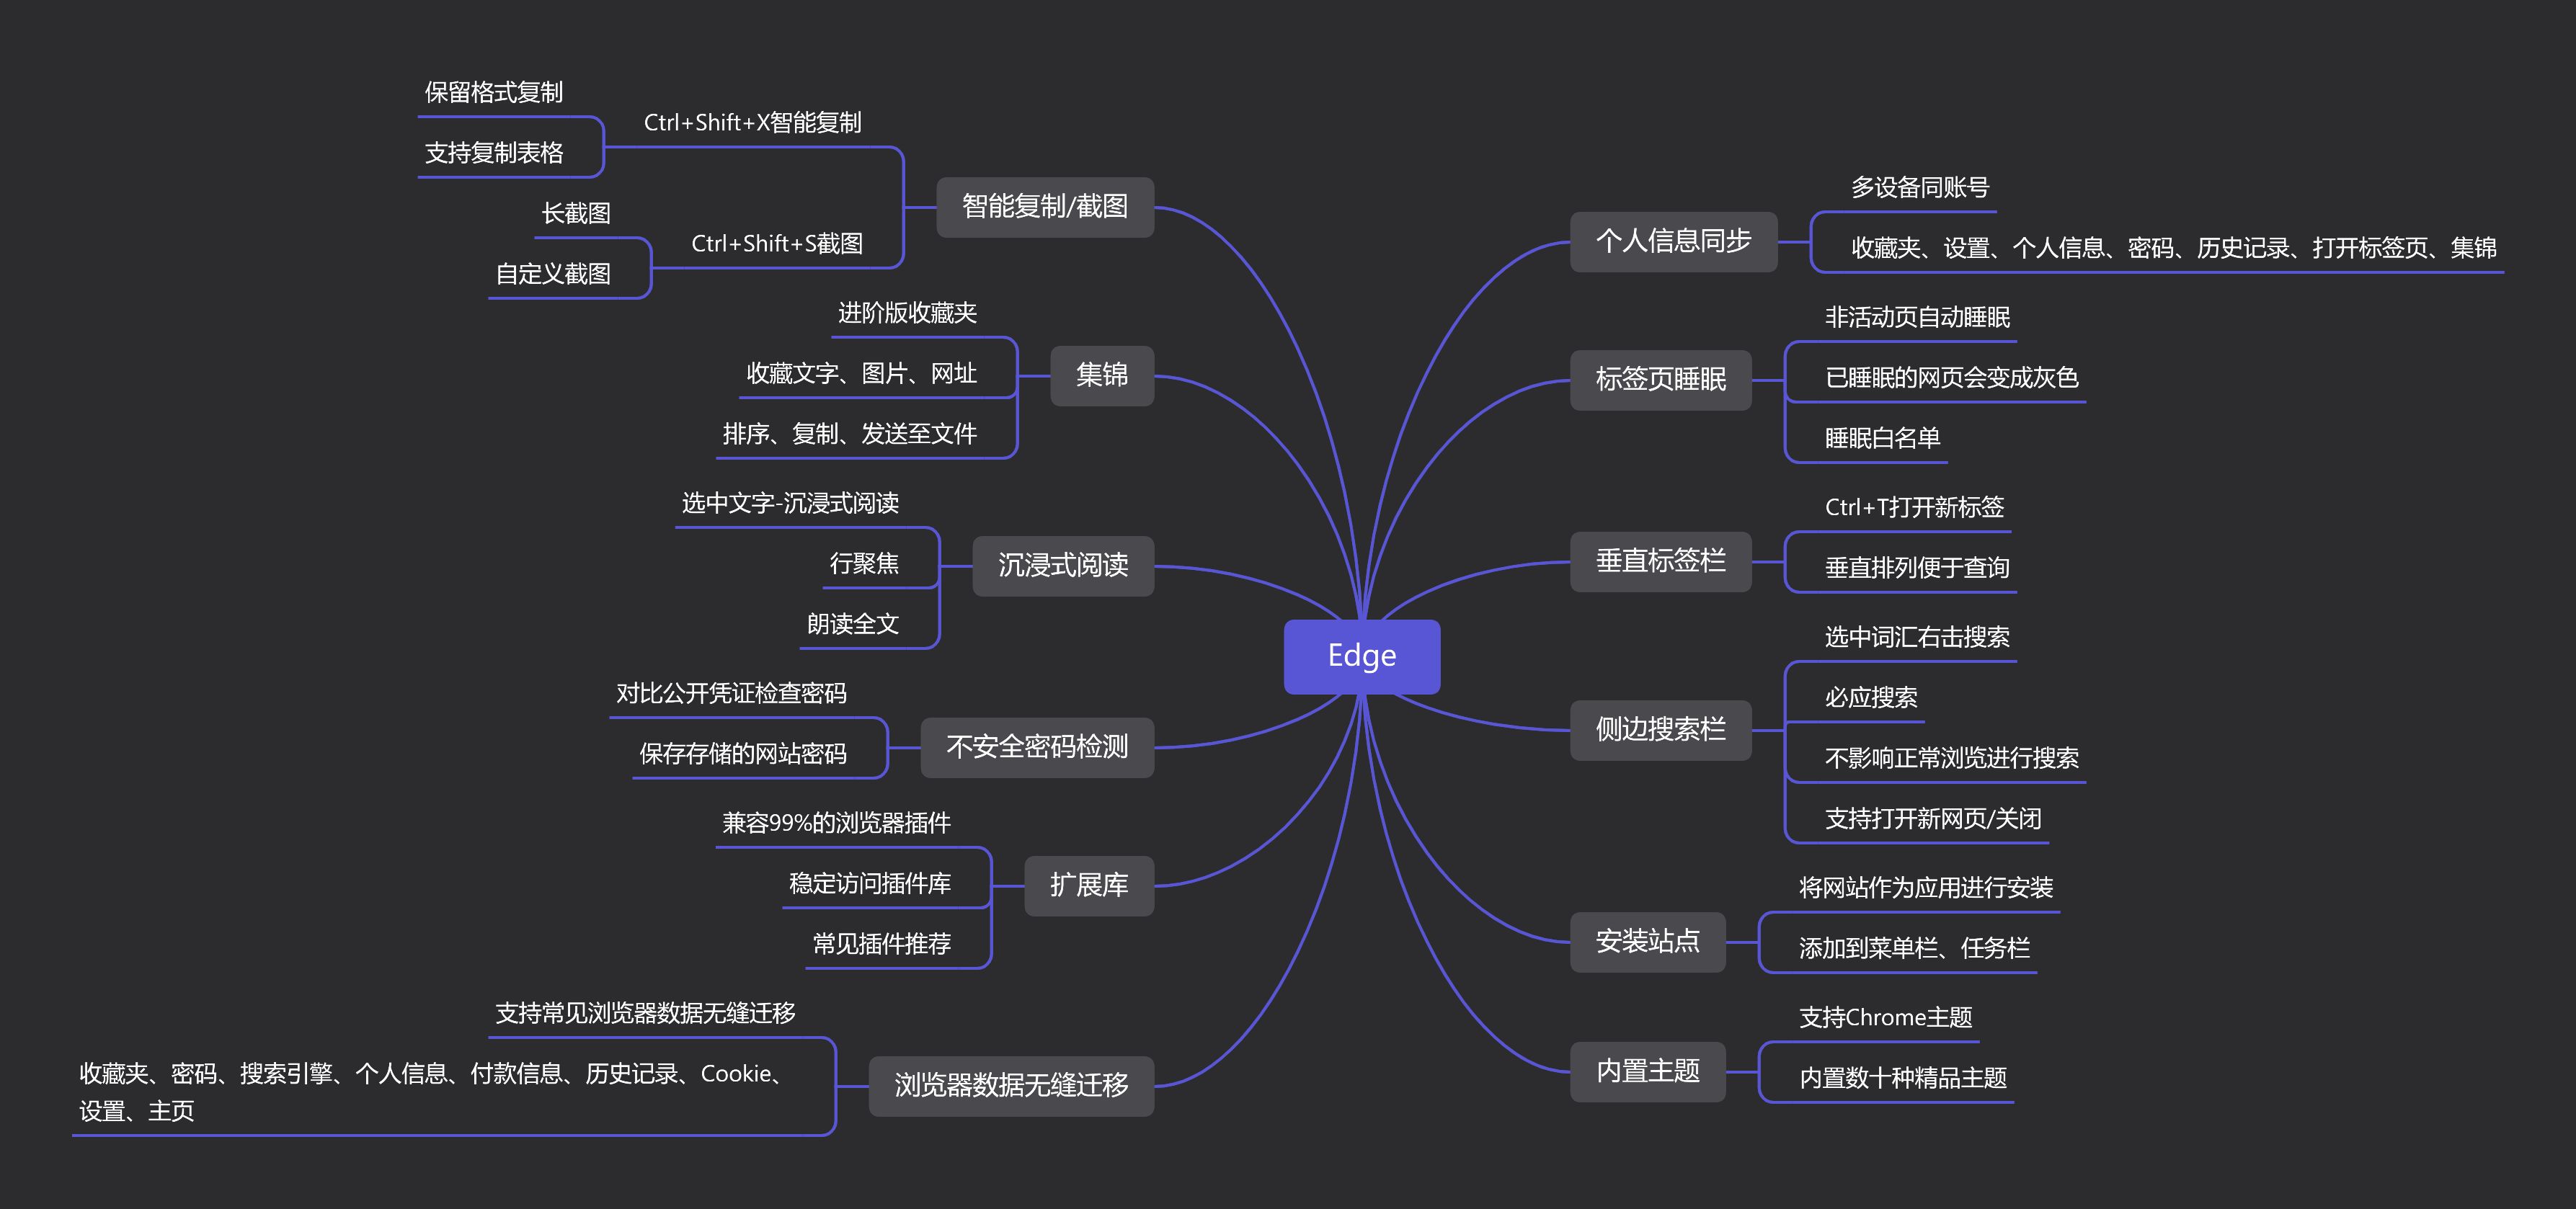
Task: Select the 标签页睡眠 topic node
Action: point(1660,379)
